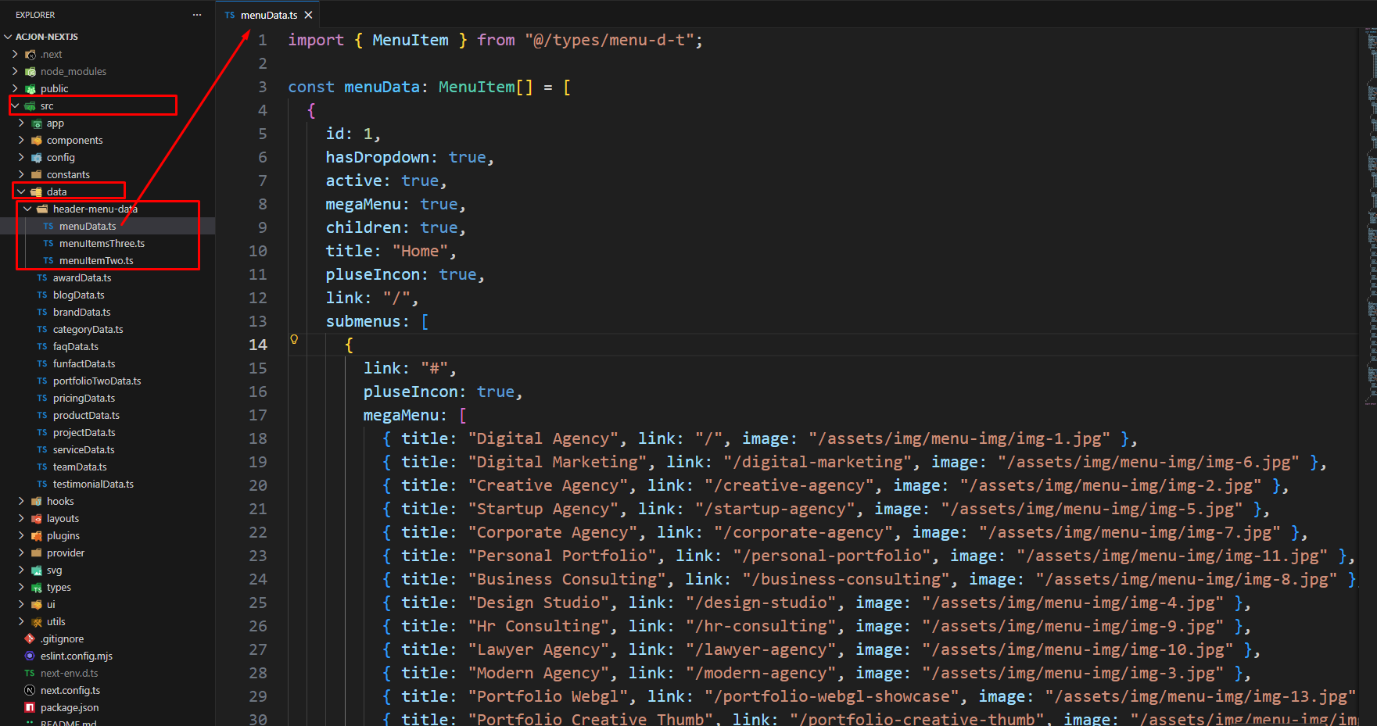Screen dimensions: 1377x726
Task: Expand the components folder chevron
Action: coord(21,140)
